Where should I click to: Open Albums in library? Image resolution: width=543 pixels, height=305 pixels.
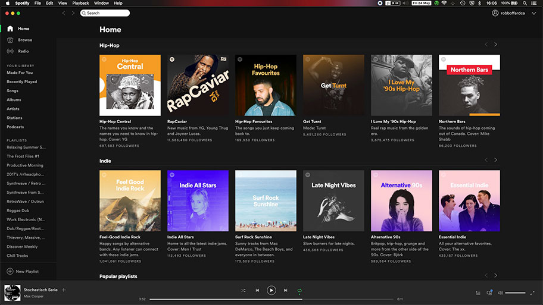(14, 100)
